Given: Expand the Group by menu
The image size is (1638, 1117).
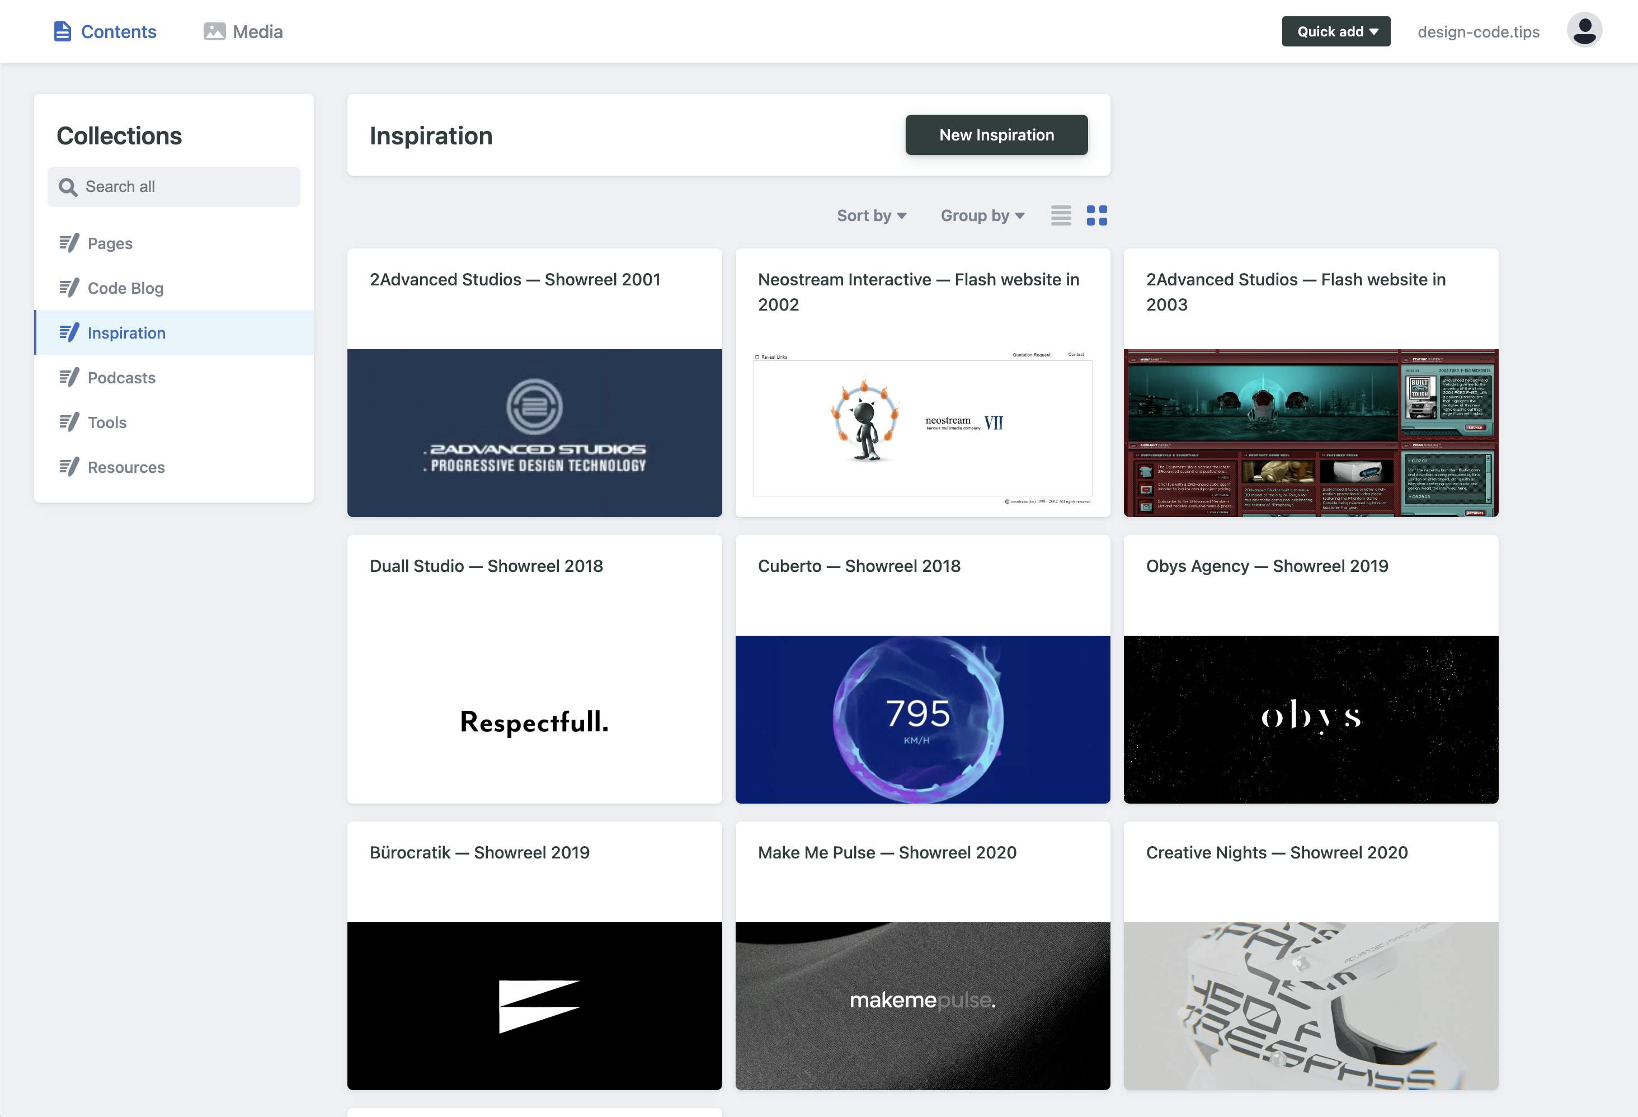Looking at the screenshot, I should point(982,216).
